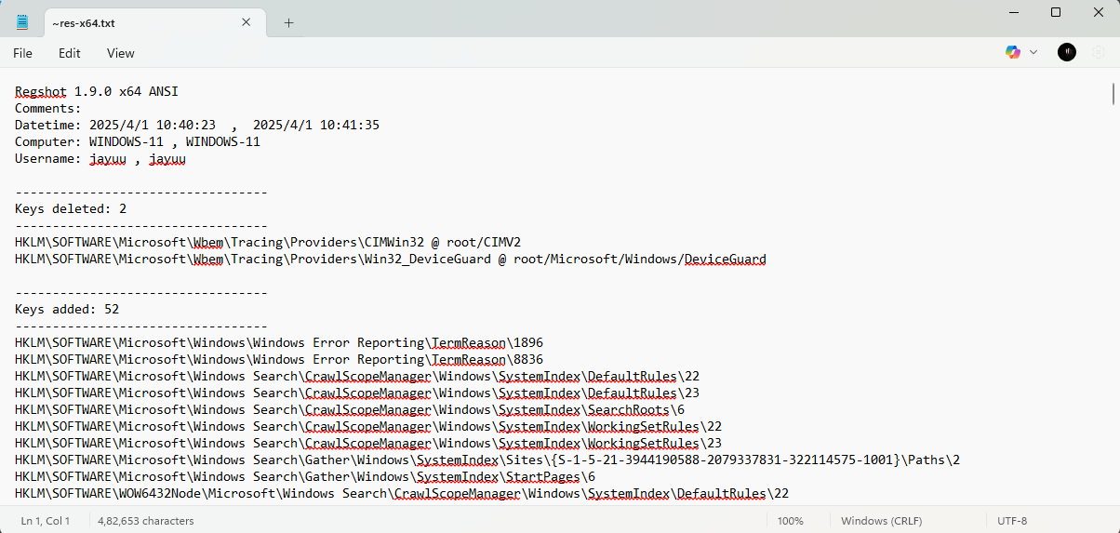Minimize the Notepad window
This screenshot has width=1120, height=533.
(x=1013, y=12)
